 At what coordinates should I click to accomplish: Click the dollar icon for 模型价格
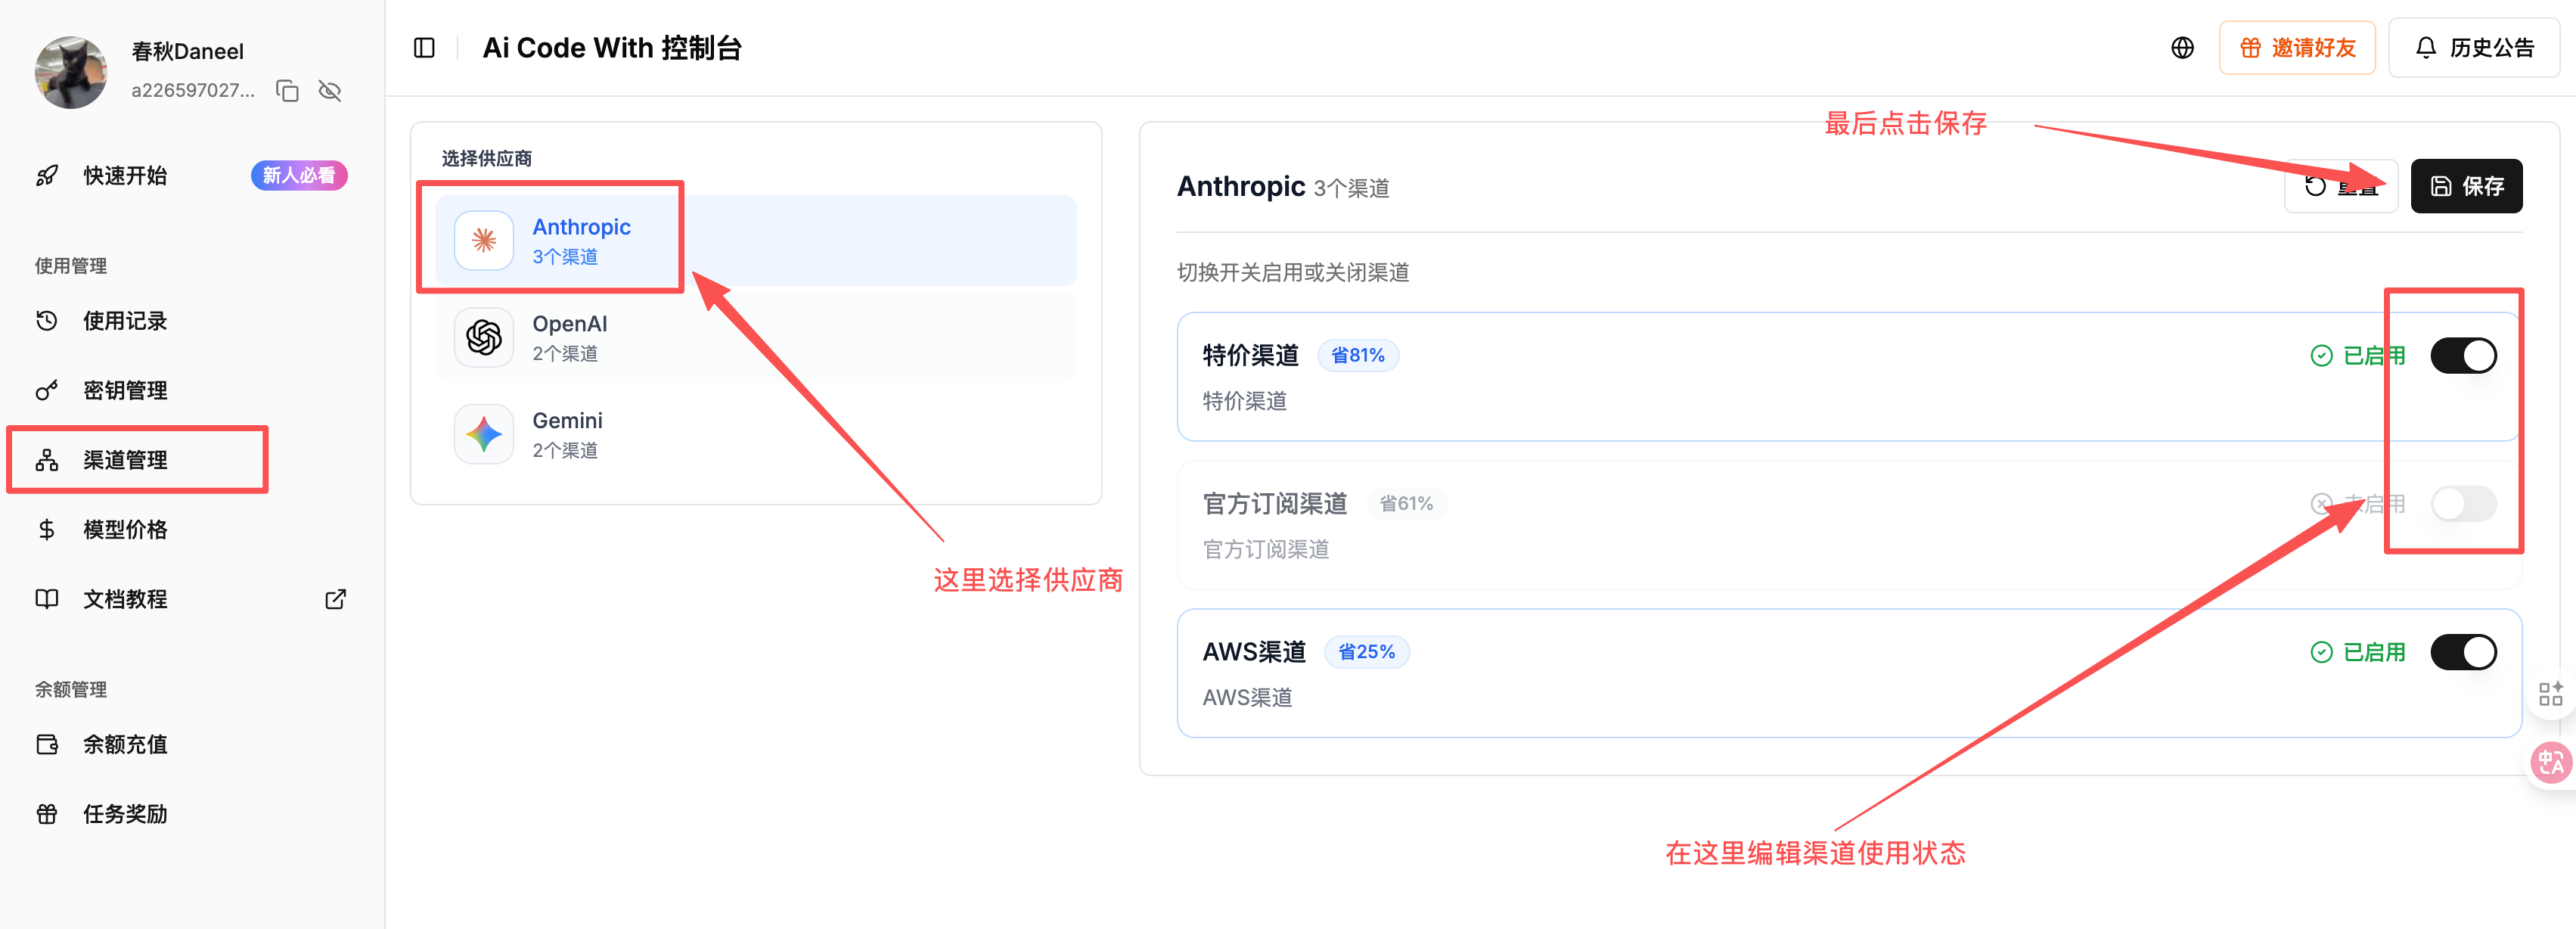tap(47, 529)
